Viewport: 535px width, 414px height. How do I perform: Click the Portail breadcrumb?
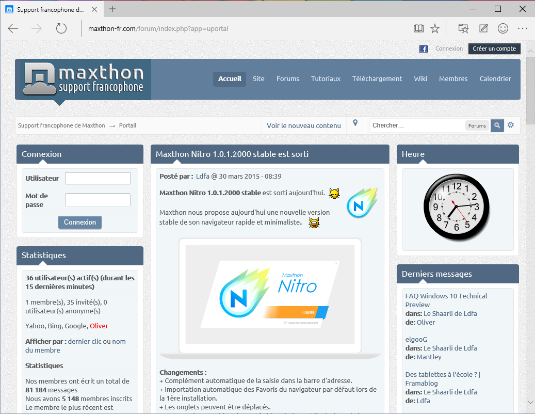tap(127, 125)
